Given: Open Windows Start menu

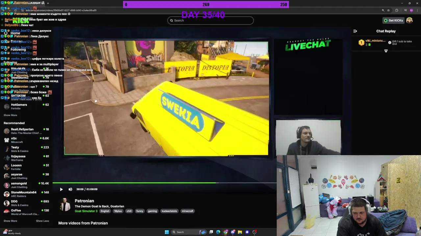Looking at the screenshot, I should click(167, 232).
